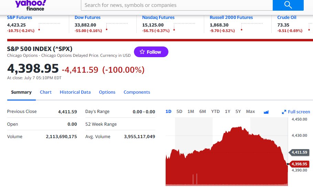Image resolution: width=313 pixels, height=187 pixels.
Task: Switch to the Components tab
Action: pos(137,92)
